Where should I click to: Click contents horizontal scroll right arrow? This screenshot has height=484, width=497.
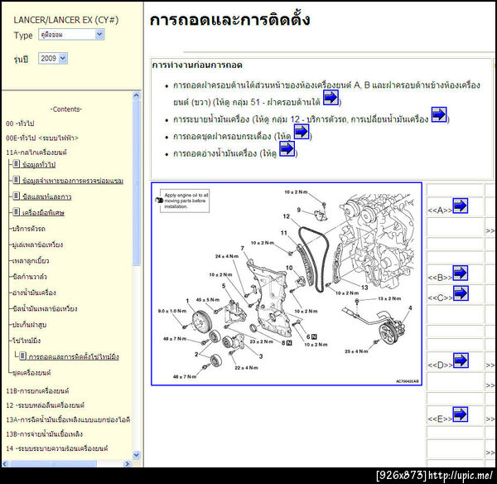click(127, 464)
